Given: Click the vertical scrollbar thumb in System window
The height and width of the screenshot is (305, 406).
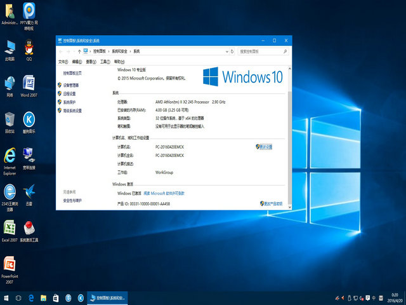Looking at the screenshot, I should [x=289, y=147].
